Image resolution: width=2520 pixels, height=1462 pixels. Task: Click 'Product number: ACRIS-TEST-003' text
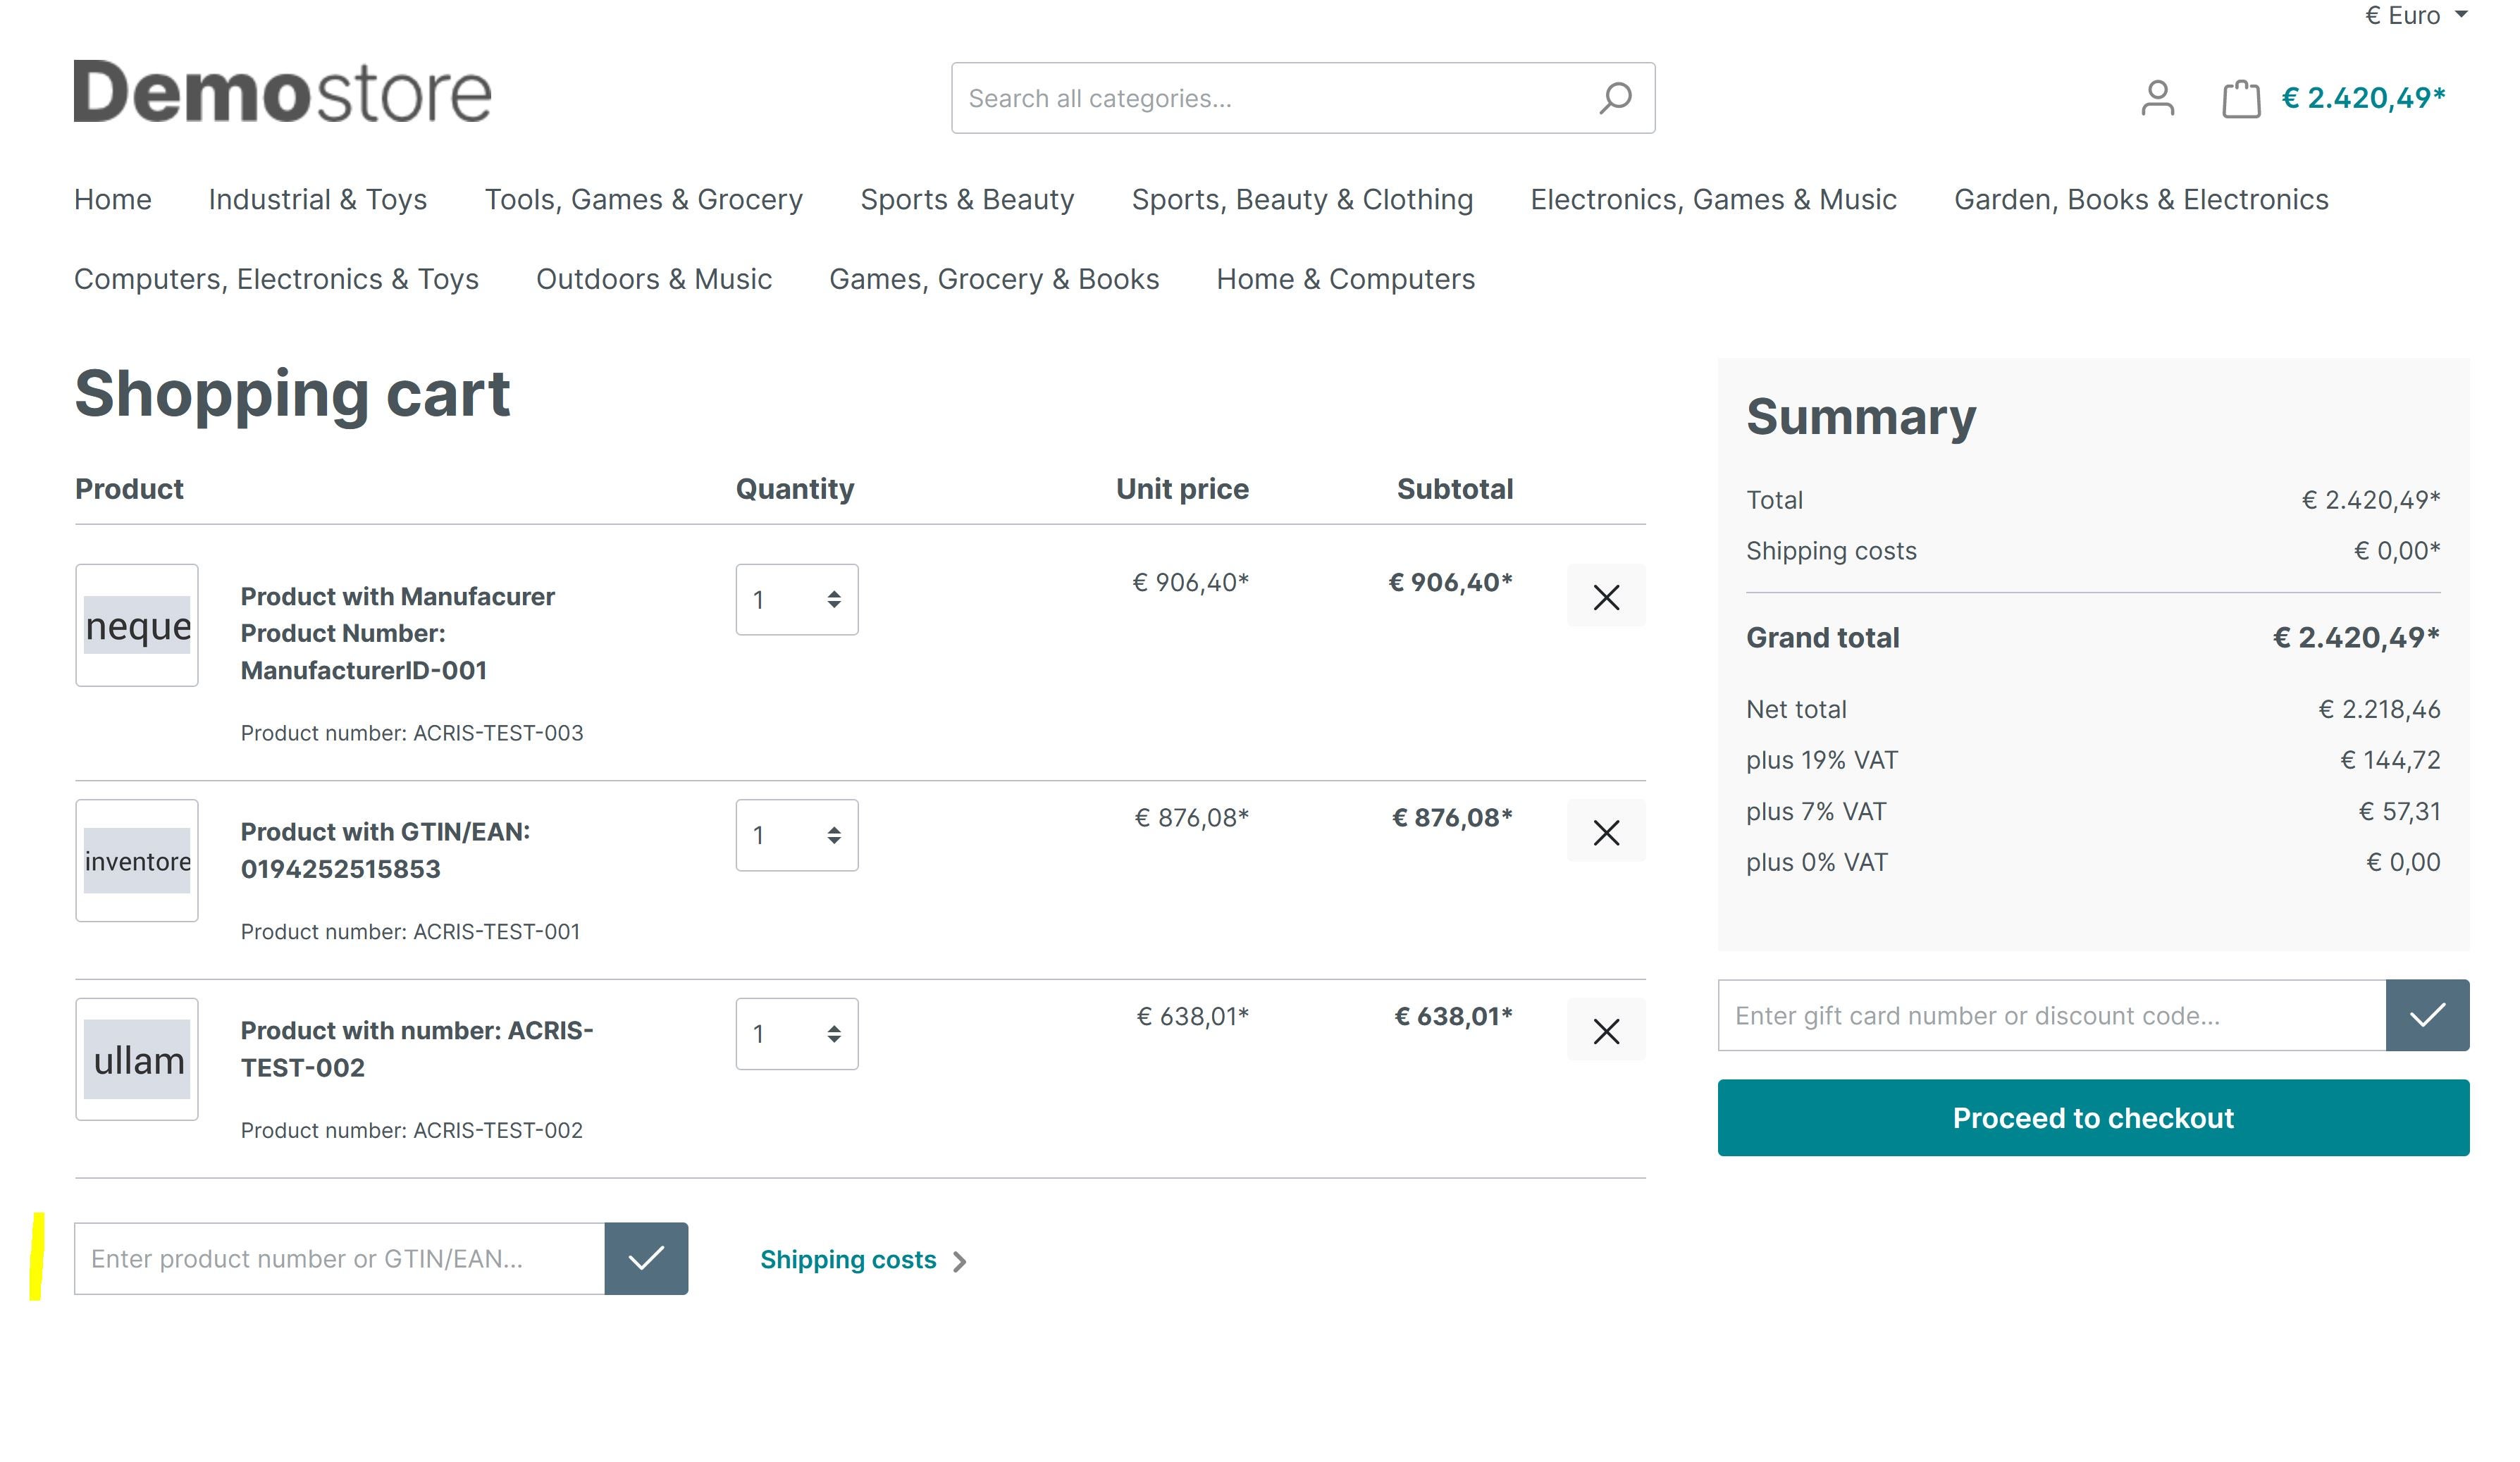coord(412,733)
